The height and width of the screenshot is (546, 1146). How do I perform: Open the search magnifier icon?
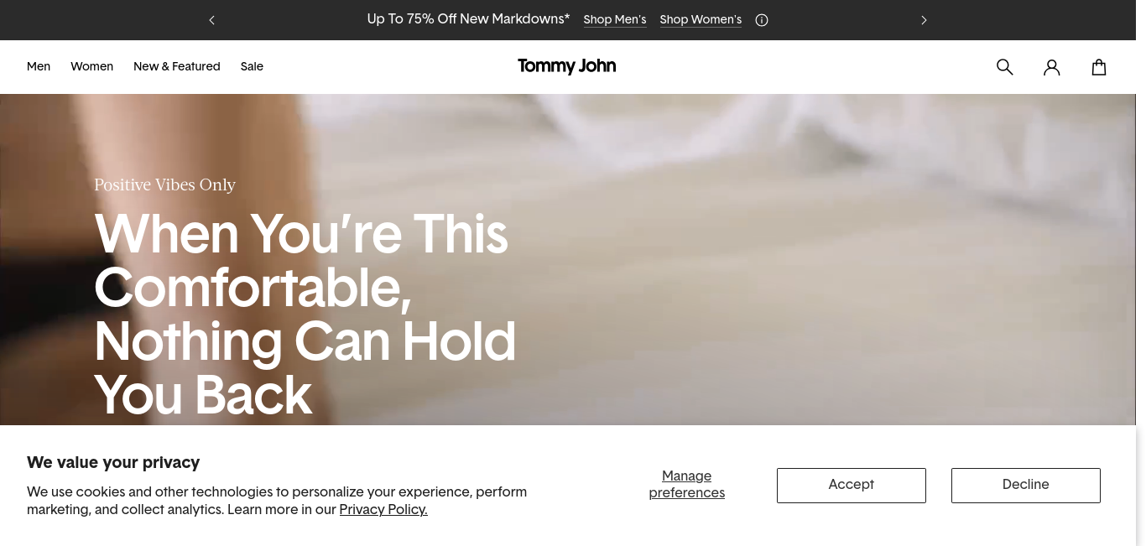click(1004, 67)
